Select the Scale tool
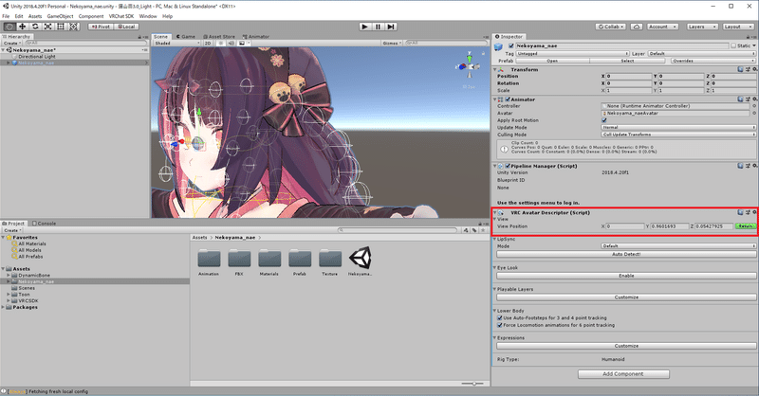The height and width of the screenshot is (396, 759). click(x=48, y=27)
